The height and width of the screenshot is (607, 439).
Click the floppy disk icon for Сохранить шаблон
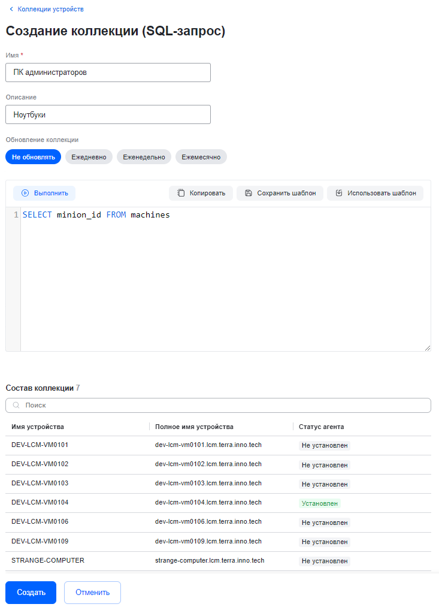[x=249, y=193]
